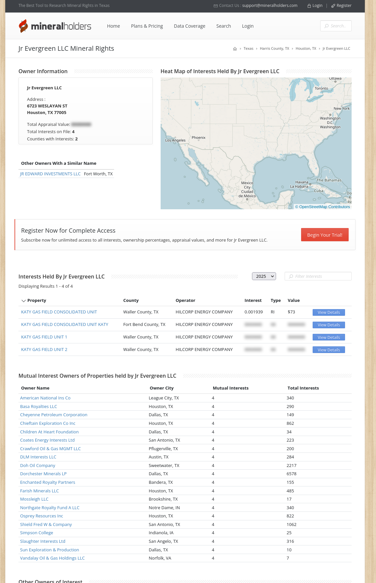Open Login in the main navigation

click(248, 26)
